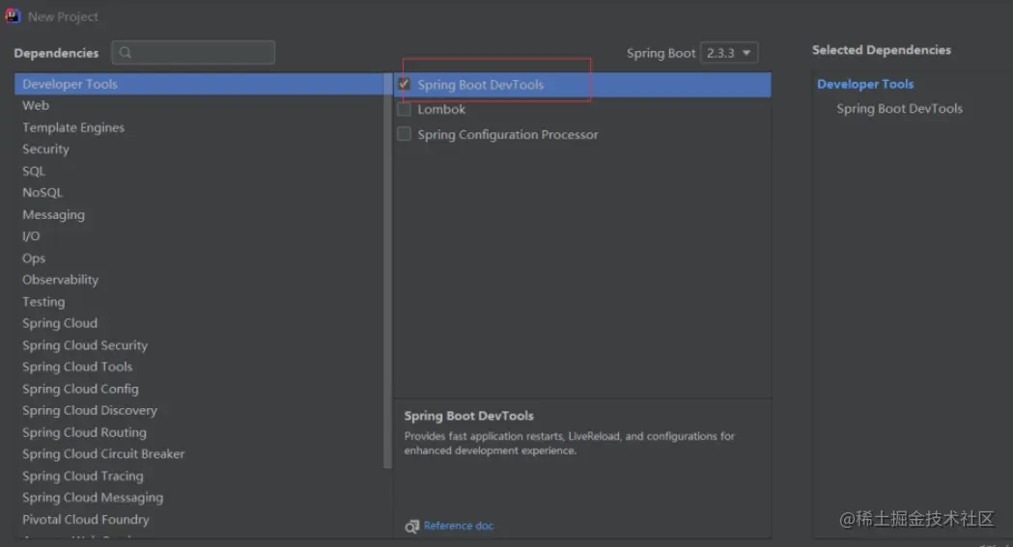The image size is (1013, 547).
Task: Select the Messaging category
Action: click(199, 214)
